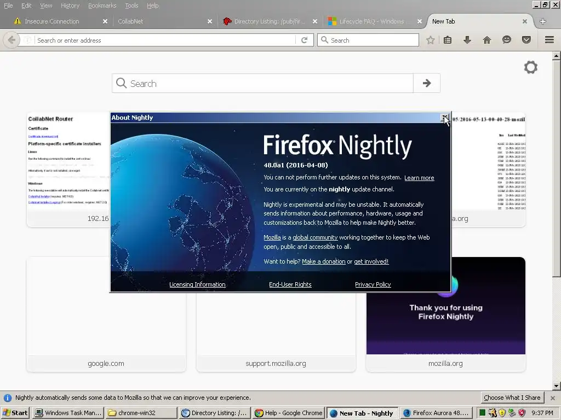Viewport: 561px width, 420px height.
Task: Open the Help menu
Action: tap(153, 5)
